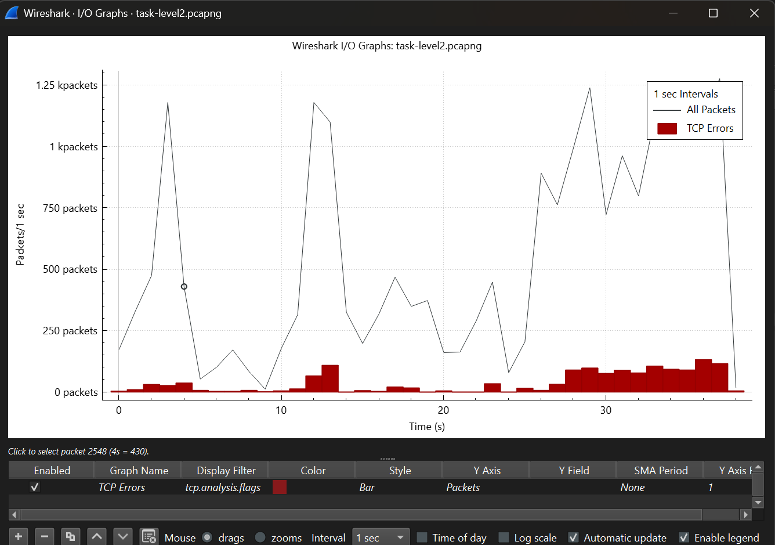This screenshot has width=775, height=545.
Task: Toggle the Enable legend checkbox
Action: click(684, 537)
